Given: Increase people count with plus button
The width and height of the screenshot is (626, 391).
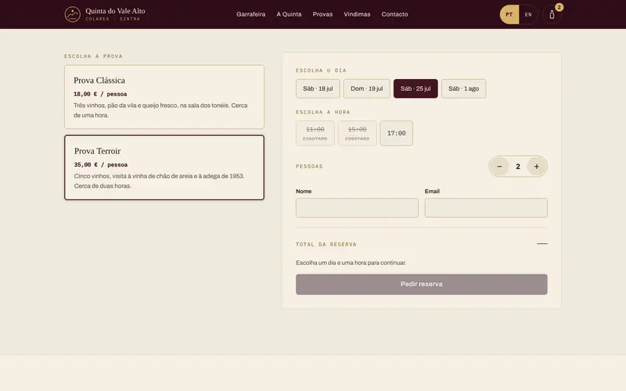Looking at the screenshot, I should tap(537, 167).
